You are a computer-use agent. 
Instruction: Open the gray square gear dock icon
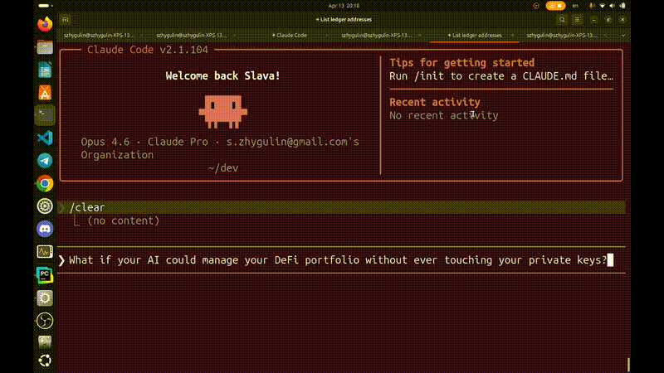45,298
